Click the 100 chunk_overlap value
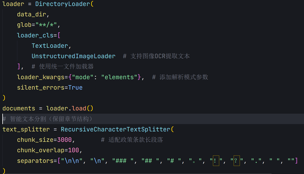 pos(74,150)
